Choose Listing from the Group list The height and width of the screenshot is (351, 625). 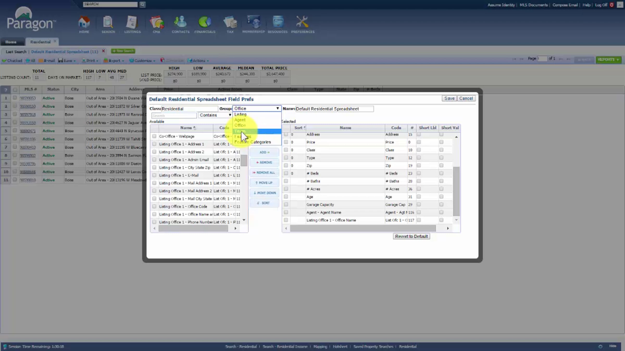click(240, 114)
